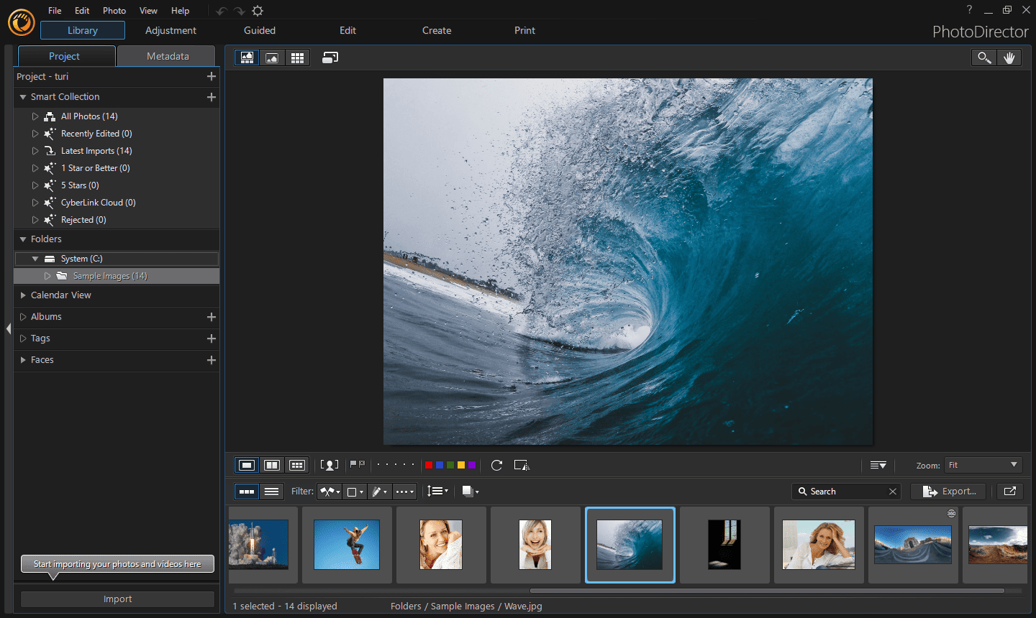
Task: Add a new album
Action: [212, 317]
